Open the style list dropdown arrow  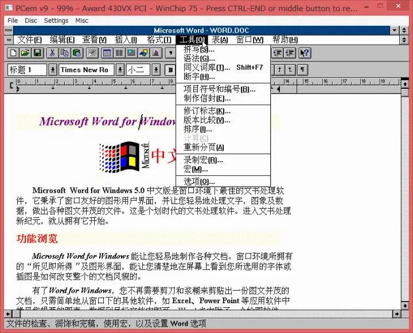click(53, 70)
